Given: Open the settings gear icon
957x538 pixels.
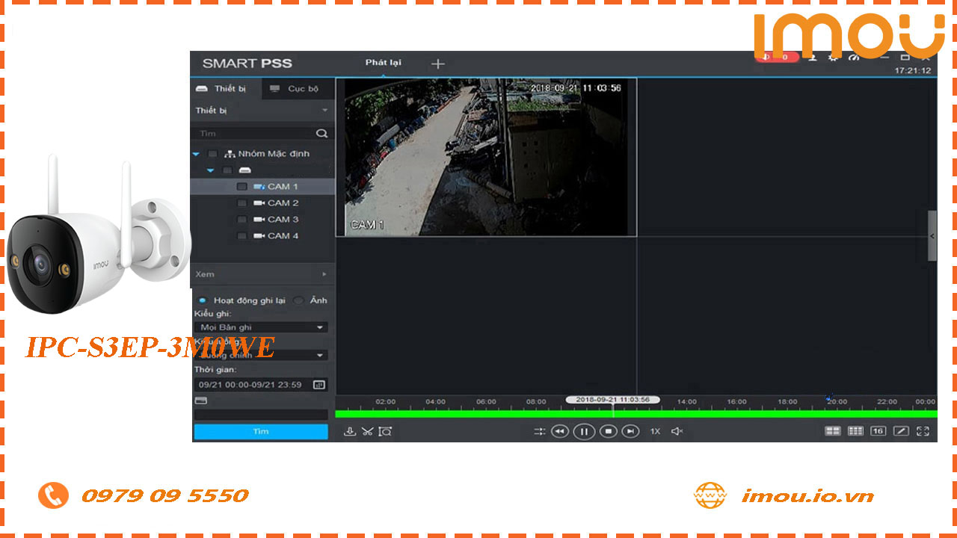Looking at the screenshot, I should (x=833, y=57).
